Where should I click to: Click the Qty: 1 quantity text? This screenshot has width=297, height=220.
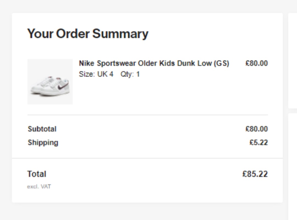[130, 74]
